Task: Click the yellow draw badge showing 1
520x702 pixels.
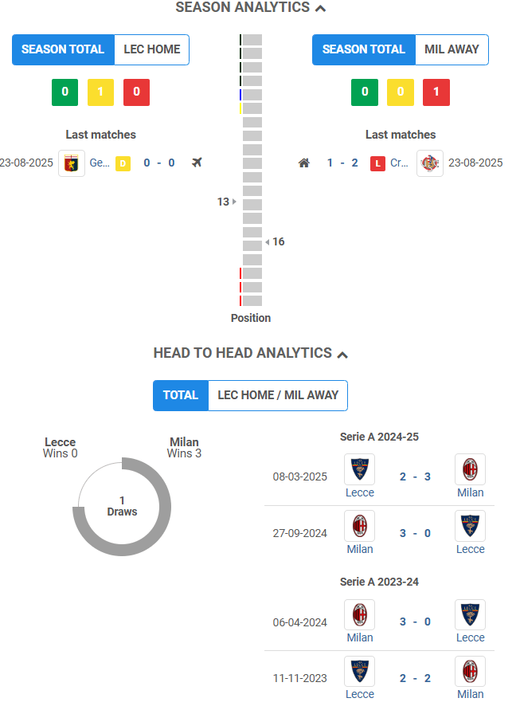Action: (x=100, y=92)
